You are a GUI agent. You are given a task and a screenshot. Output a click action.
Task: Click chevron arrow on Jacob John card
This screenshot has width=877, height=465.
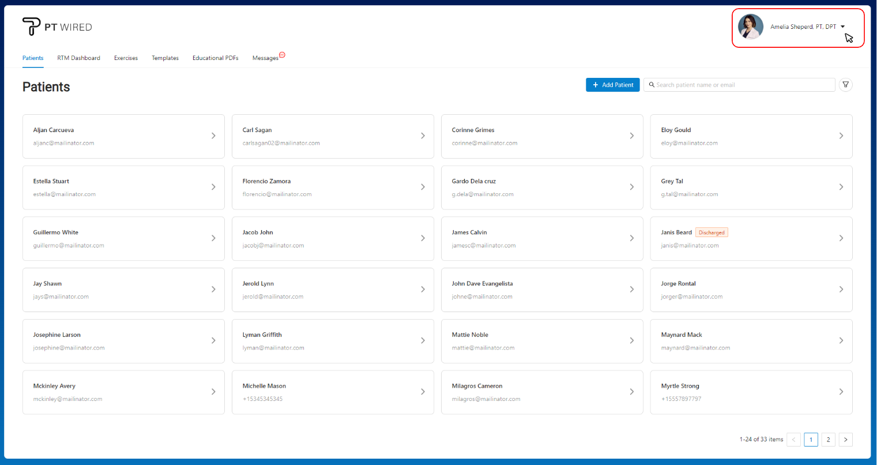coord(423,238)
